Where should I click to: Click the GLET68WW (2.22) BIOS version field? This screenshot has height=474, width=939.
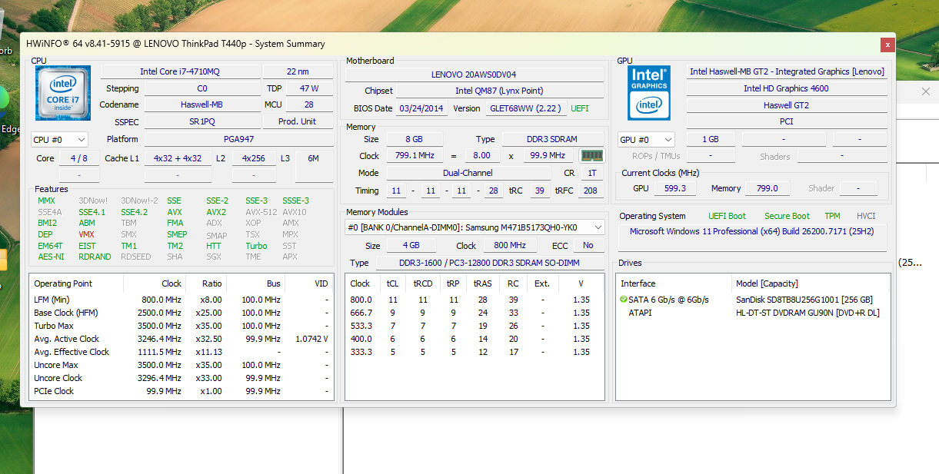[525, 108]
